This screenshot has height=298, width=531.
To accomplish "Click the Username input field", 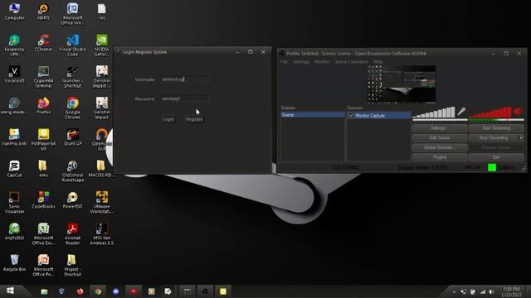I will (x=185, y=79).
